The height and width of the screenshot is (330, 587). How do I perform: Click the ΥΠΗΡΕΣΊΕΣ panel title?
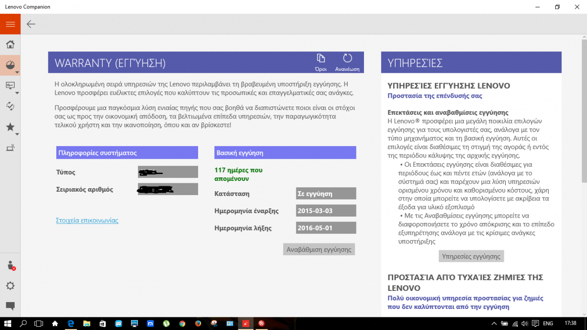point(415,63)
